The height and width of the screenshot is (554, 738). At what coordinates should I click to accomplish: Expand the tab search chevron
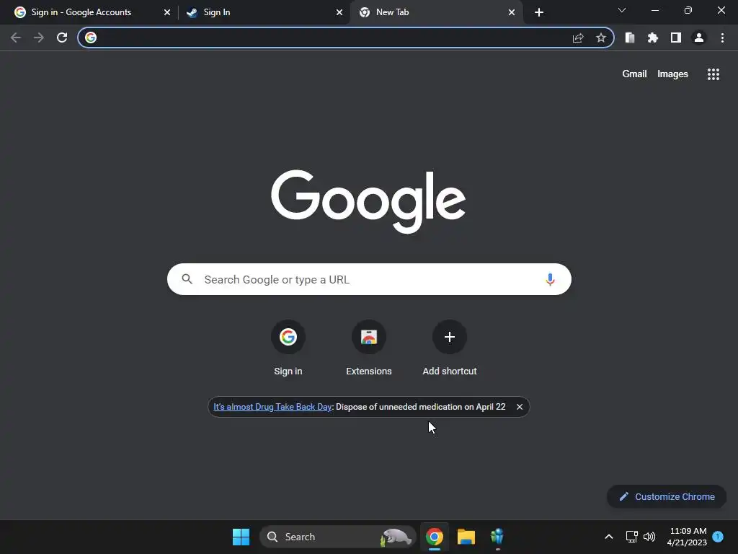tap(622, 10)
